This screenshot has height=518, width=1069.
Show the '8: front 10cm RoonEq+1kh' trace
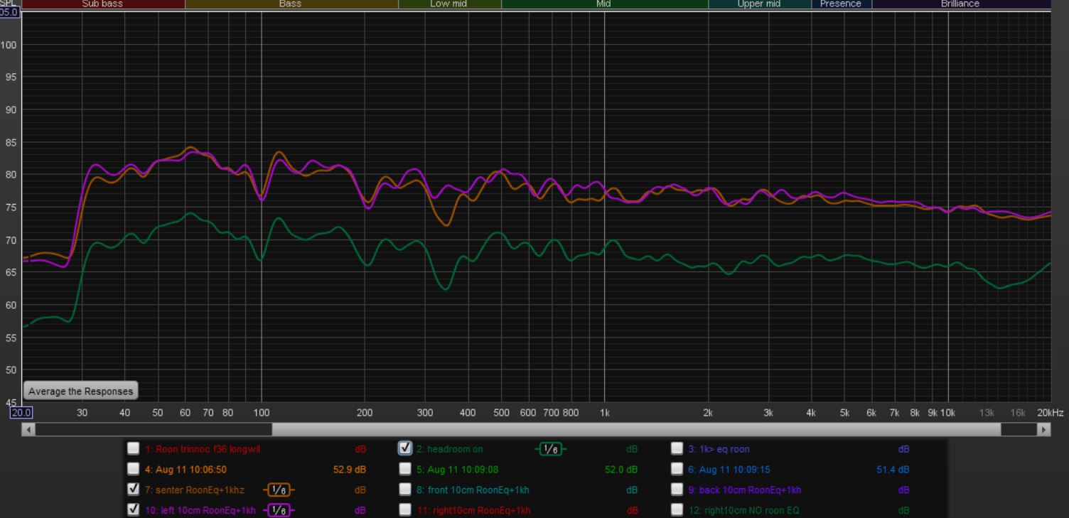(406, 490)
